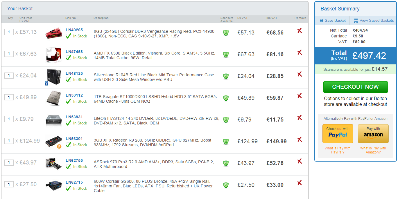Edit quantity field for ASRock motherboard
Image resolution: width=398 pixels, height=199 pixels.
(x=9, y=162)
